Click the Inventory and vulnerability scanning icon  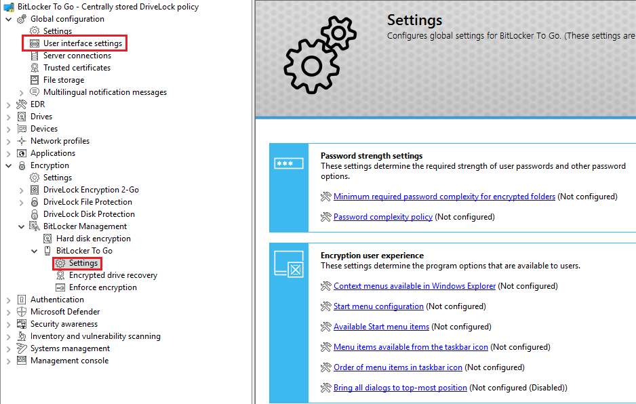click(22, 336)
